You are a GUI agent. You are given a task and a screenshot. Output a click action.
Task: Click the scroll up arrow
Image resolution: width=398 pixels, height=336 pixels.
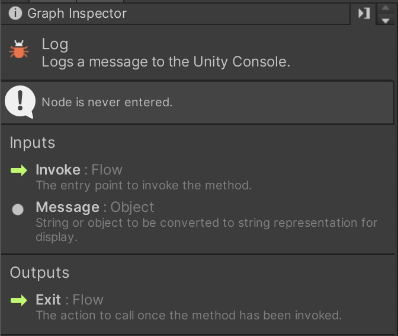click(386, 8)
